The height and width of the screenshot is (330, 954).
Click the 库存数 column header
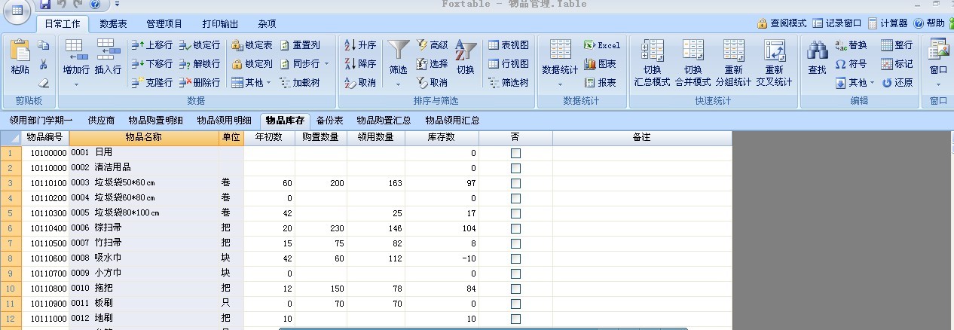click(442, 138)
